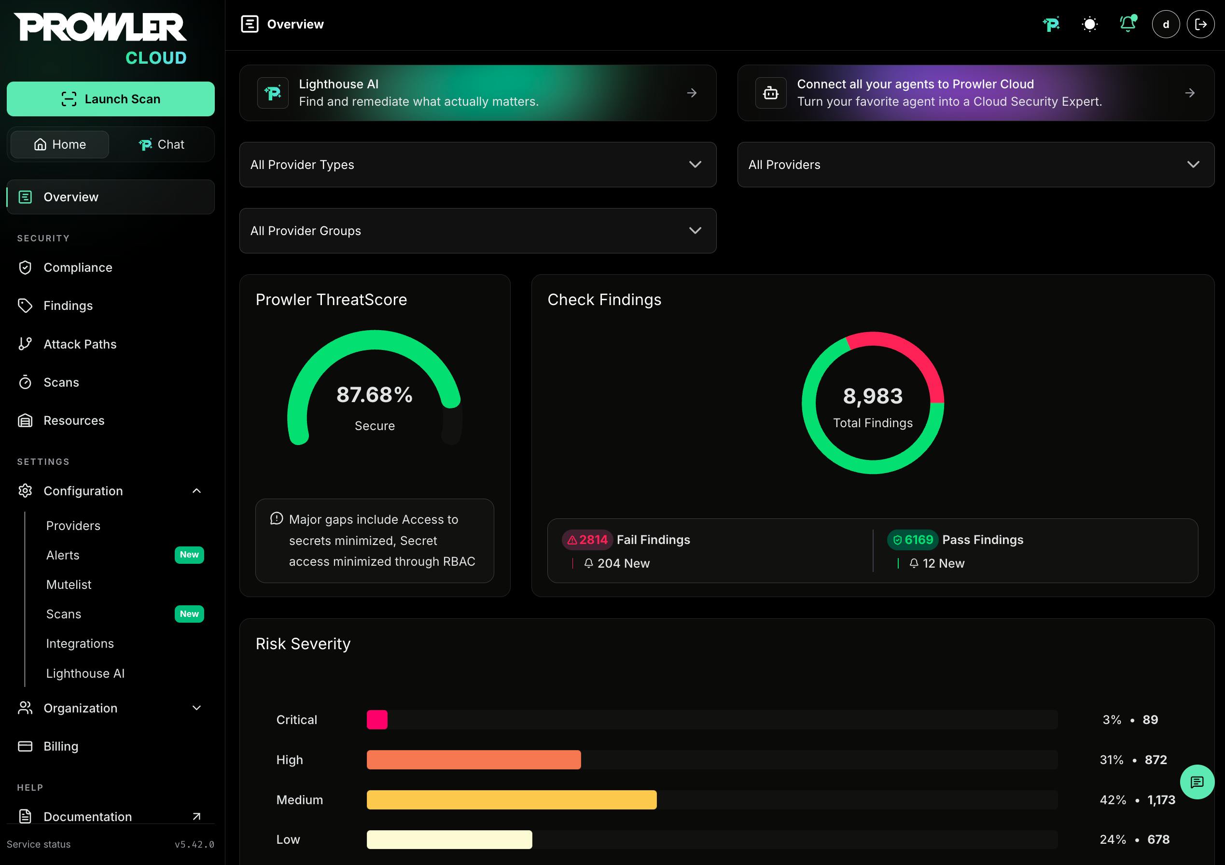Open user profile avatar 'd'

(1166, 25)
